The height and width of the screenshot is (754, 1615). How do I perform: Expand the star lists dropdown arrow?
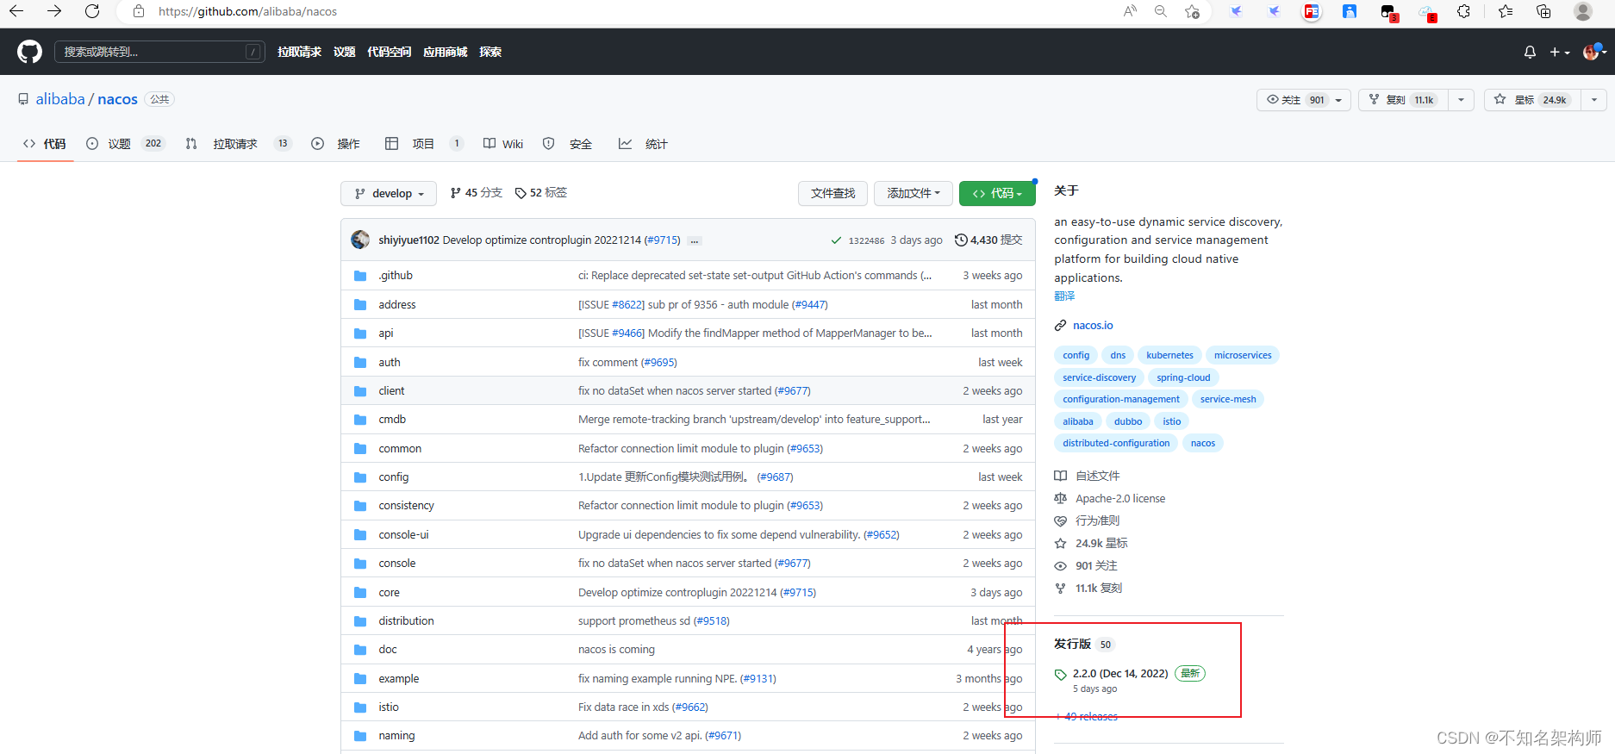[1594, 100]
